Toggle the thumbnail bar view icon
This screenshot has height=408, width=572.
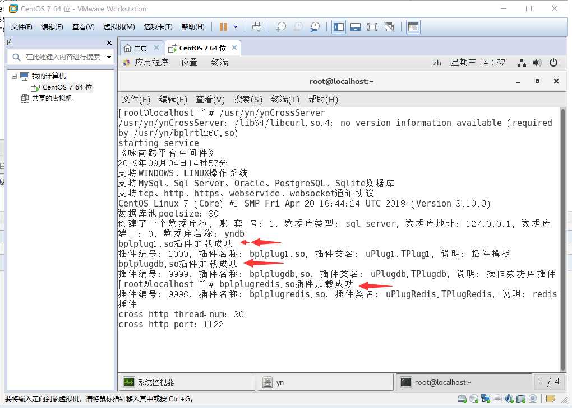pyautogui.click(x=356, y=27)
